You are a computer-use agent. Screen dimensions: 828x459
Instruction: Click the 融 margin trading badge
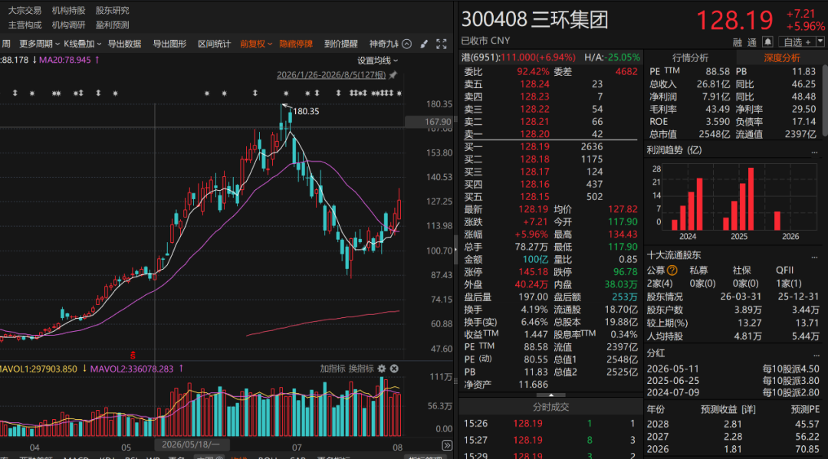[738, 42]
